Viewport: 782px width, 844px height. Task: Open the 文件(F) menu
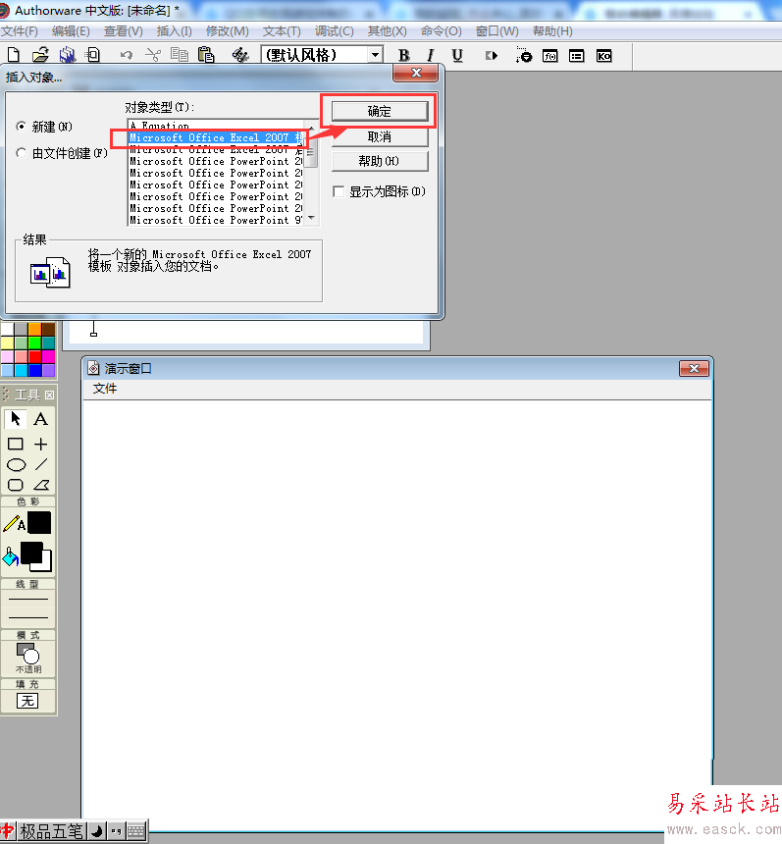tap(20, 31)
